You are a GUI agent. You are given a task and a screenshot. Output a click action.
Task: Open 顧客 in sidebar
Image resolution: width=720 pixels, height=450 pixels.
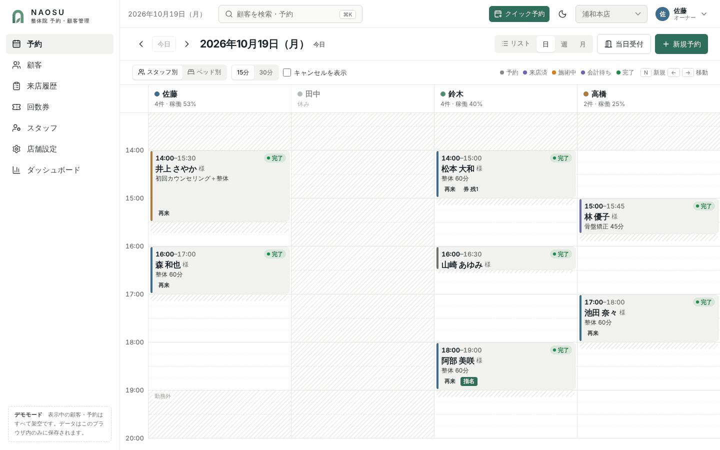pos(60,65)
